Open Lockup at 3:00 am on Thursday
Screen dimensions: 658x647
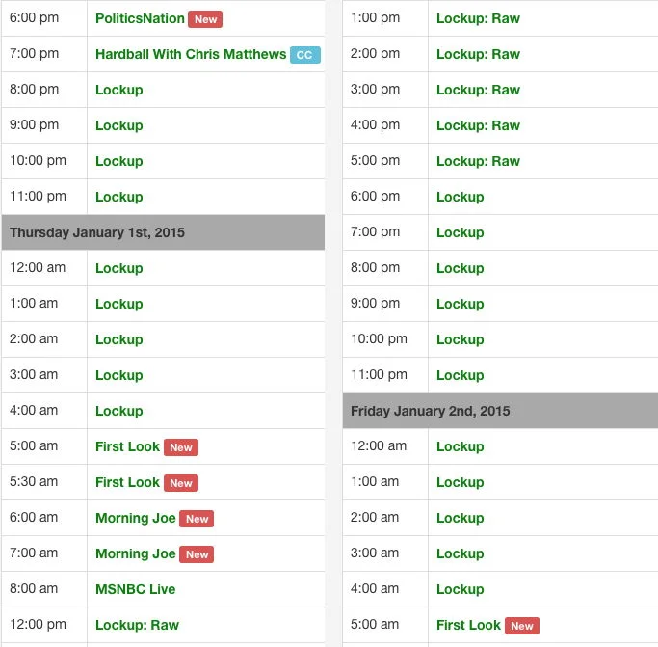(119, 376)
